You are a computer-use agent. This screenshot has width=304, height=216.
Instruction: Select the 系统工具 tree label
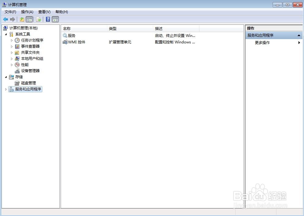[x=23, y=34]
